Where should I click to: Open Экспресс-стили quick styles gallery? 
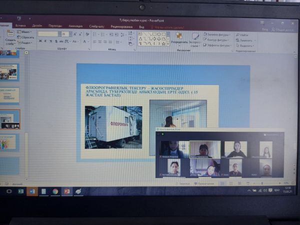point(194,37)
